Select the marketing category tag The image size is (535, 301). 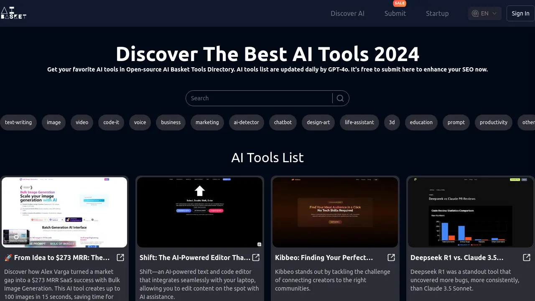tap(207, 122)
